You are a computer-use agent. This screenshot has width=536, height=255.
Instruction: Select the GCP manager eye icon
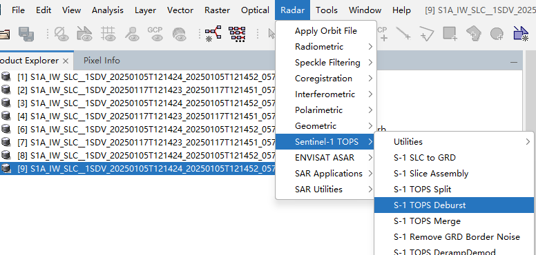155,34
